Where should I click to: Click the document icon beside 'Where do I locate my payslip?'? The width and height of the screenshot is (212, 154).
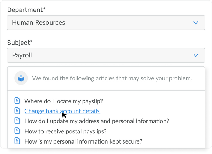pos(17,101)
